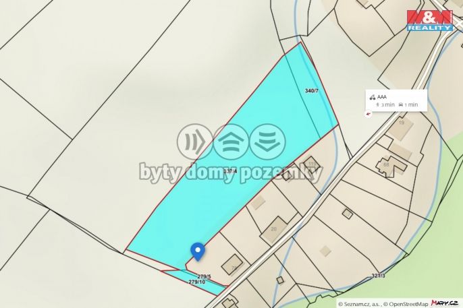
Task: Click parcel label 321/3
Action: [378, 276]
